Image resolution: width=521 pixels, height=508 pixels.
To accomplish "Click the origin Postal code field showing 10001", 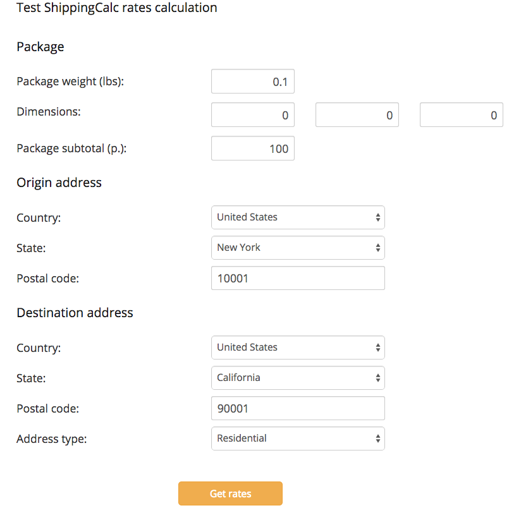I will point(297,278).
